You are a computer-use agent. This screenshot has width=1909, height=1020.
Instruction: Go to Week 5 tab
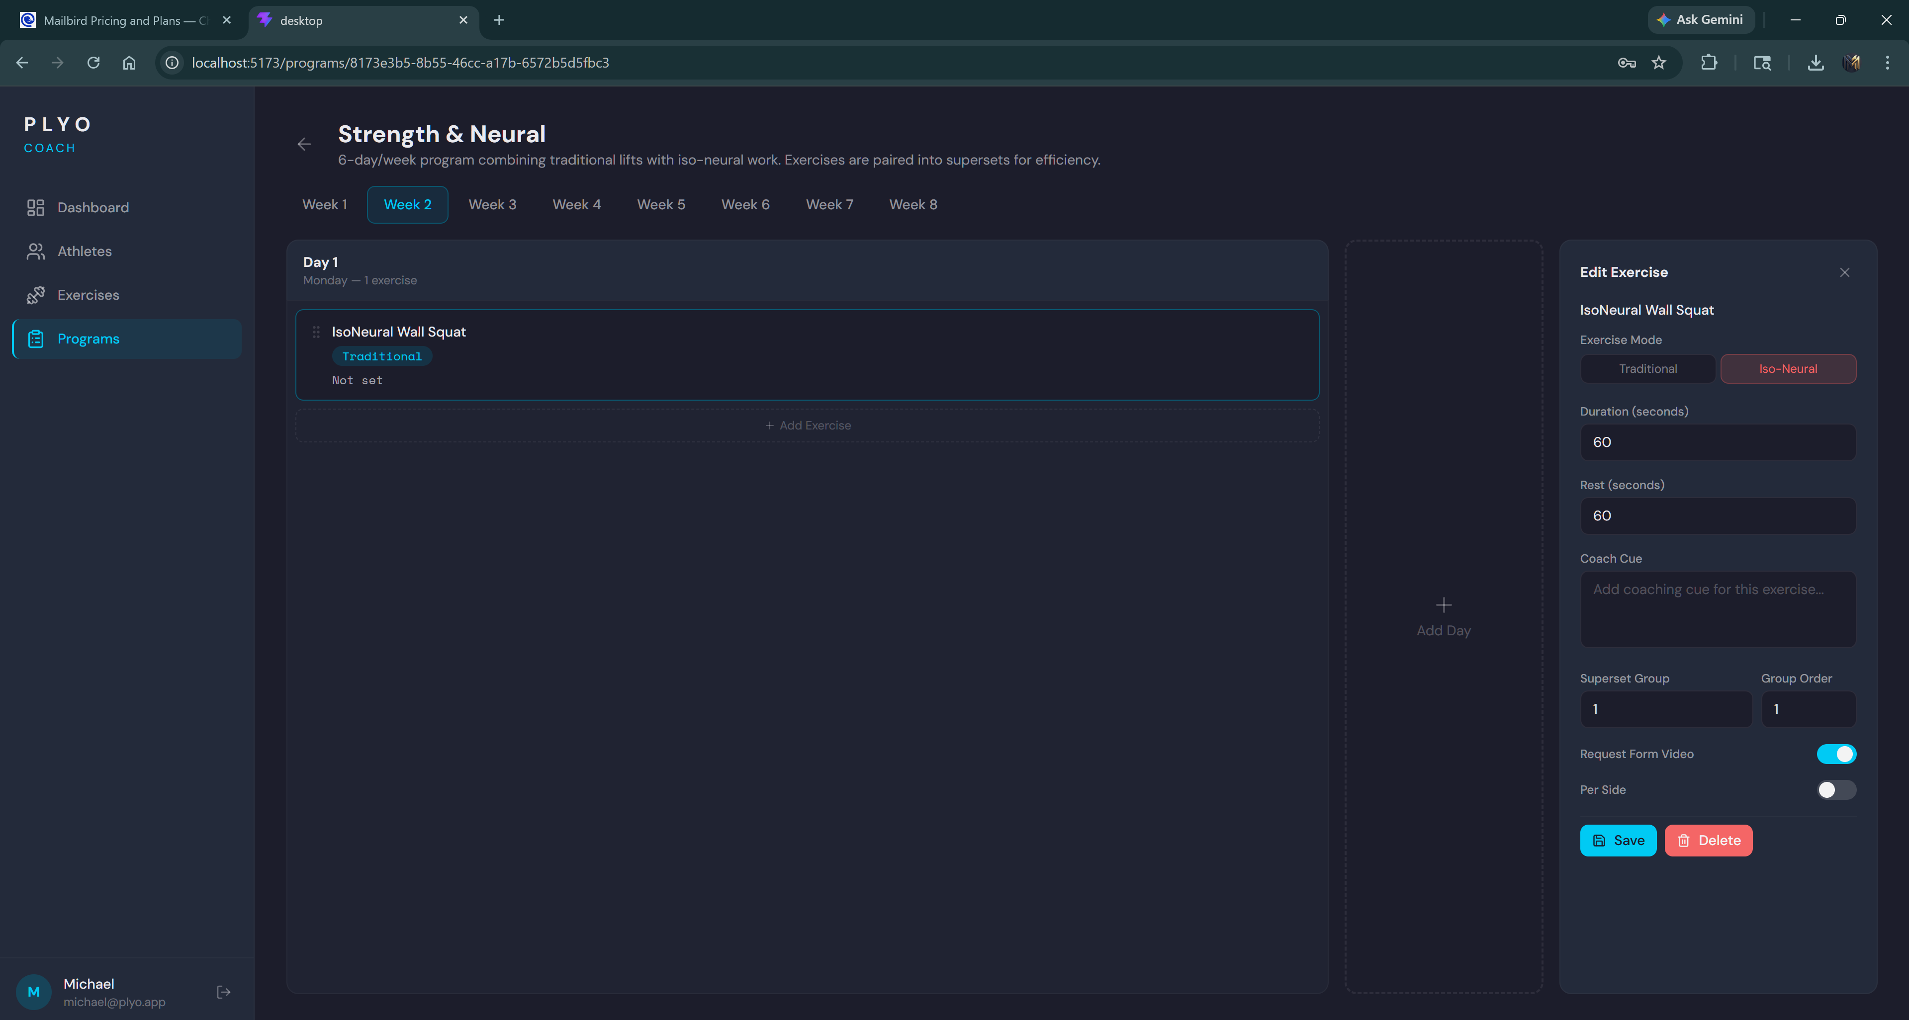tap(661, 204)
